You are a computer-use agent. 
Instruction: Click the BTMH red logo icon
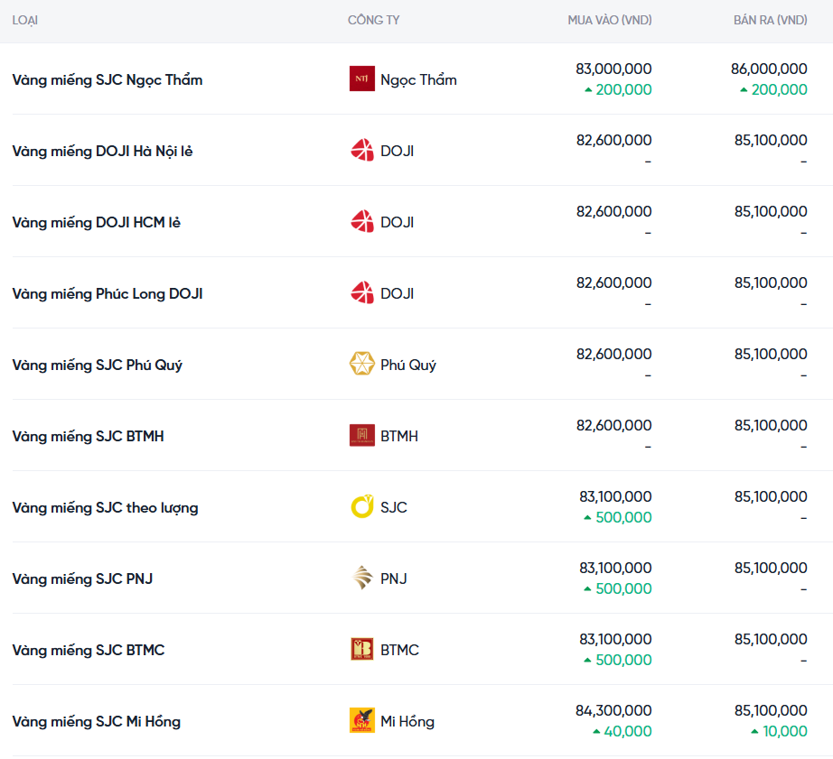361,435
